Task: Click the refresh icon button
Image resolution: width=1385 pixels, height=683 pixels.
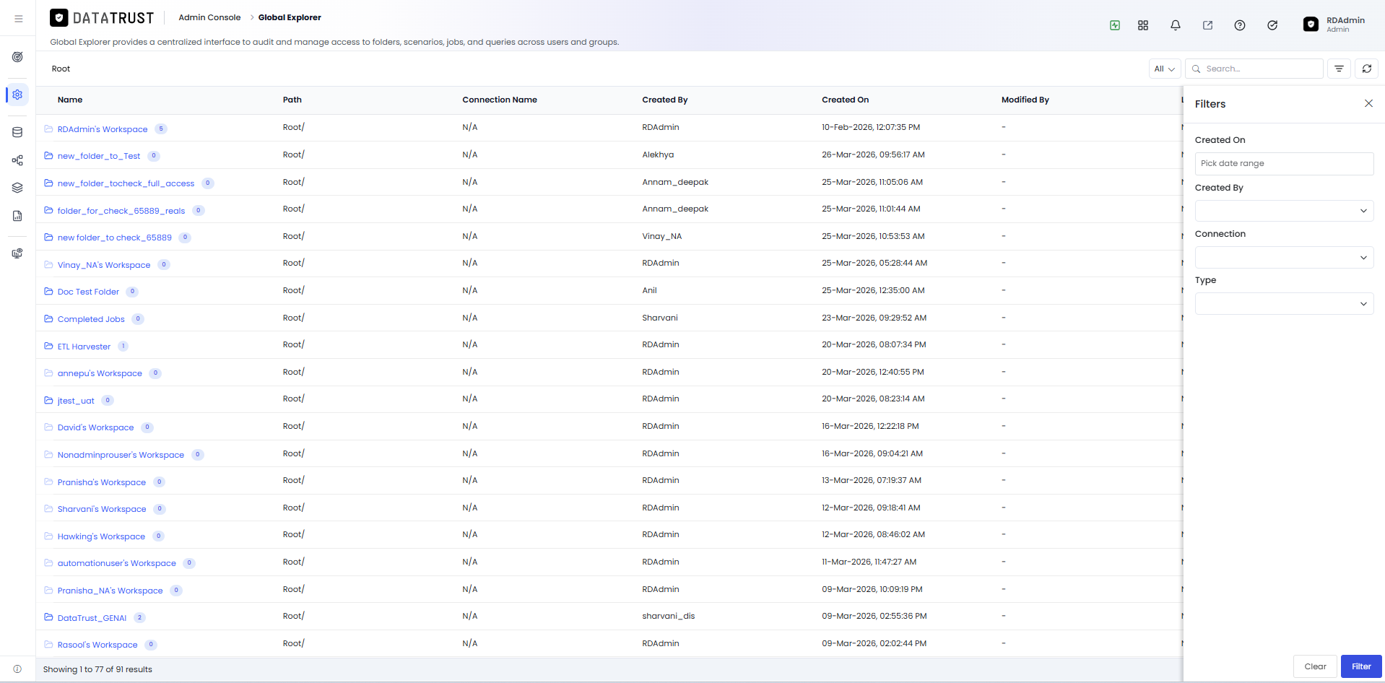Action: pos(1367,69)
